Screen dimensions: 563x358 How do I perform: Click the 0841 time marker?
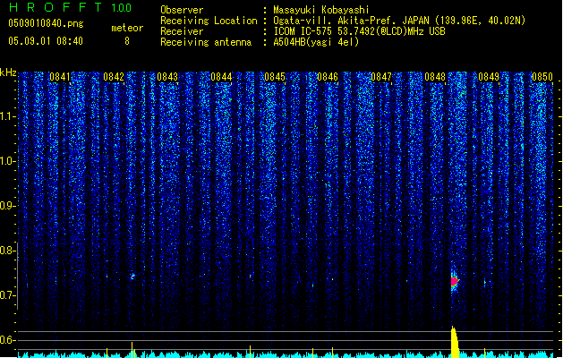(60, 77)
